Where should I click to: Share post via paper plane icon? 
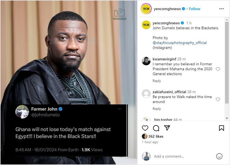click(167, 128)
